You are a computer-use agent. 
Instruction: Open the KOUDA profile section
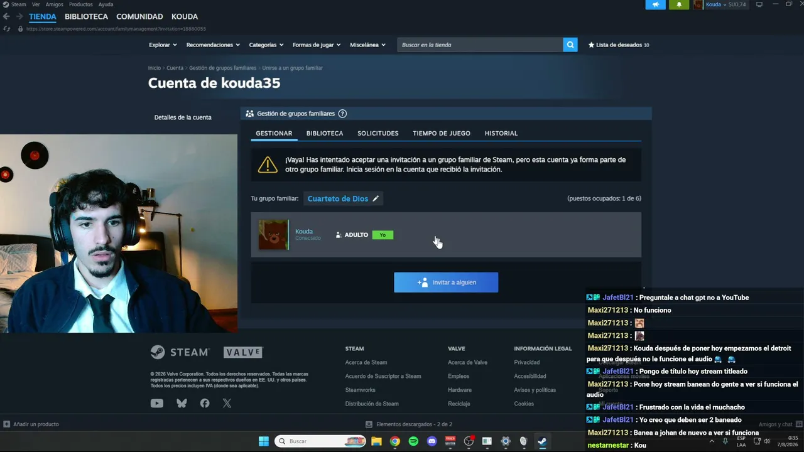tap(185, 17)
